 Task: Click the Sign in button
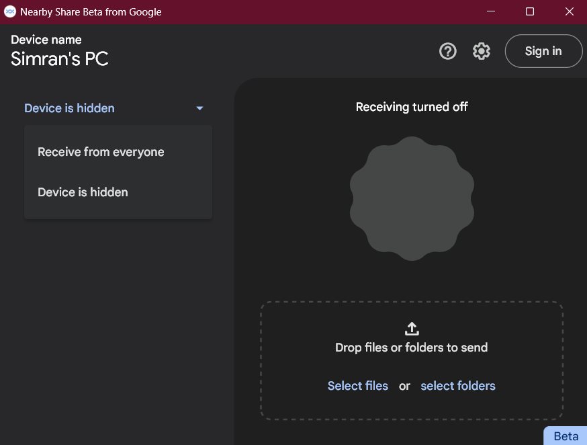pyautogui.click(x=543, y=51)
